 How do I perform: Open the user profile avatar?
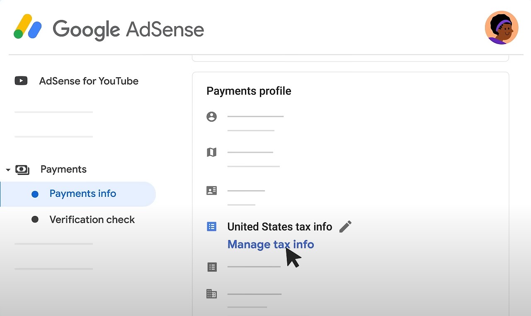(x=502, y=27)
